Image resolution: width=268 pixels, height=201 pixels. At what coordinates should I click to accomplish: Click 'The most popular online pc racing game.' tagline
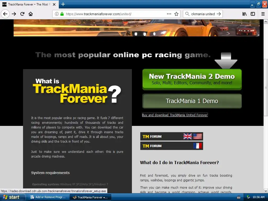[123, 55]
